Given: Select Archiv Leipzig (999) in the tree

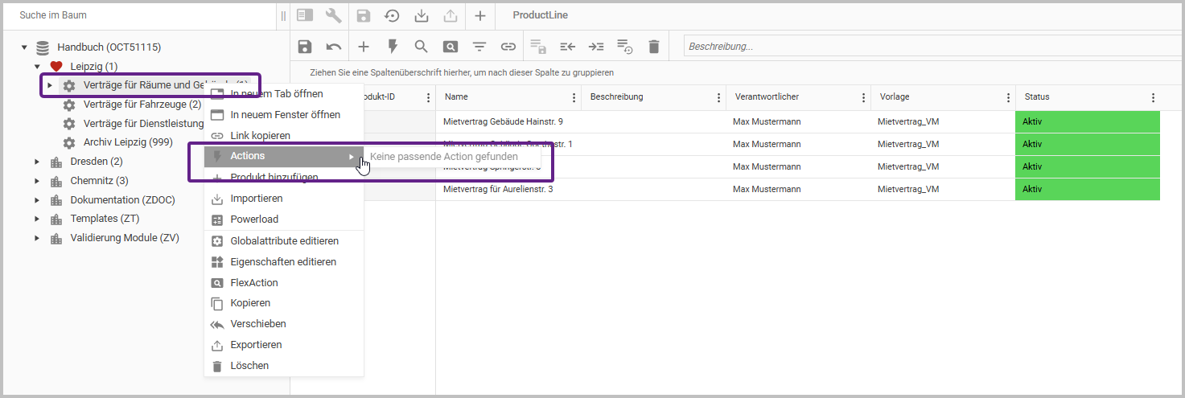Looking at the screenshot, I should pyautogui.click(x=128, y=143).
